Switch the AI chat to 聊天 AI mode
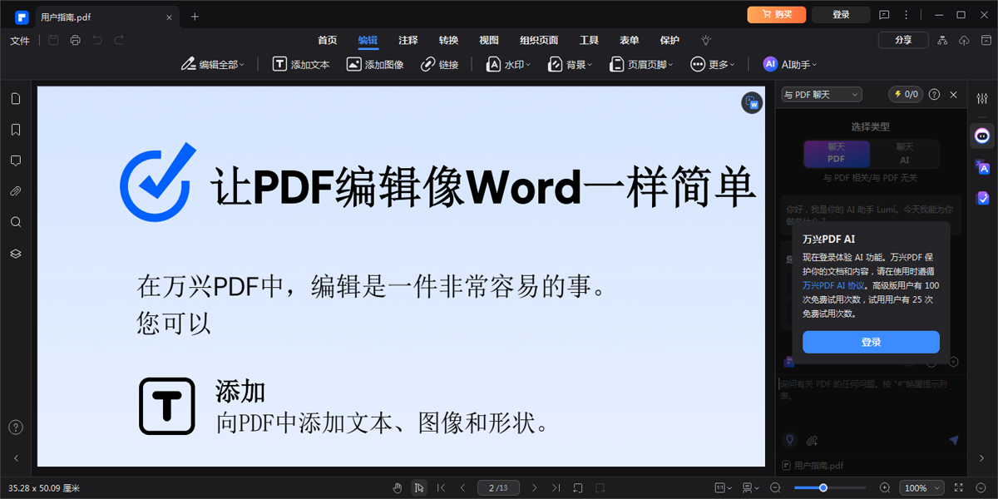 coord(904,154)
